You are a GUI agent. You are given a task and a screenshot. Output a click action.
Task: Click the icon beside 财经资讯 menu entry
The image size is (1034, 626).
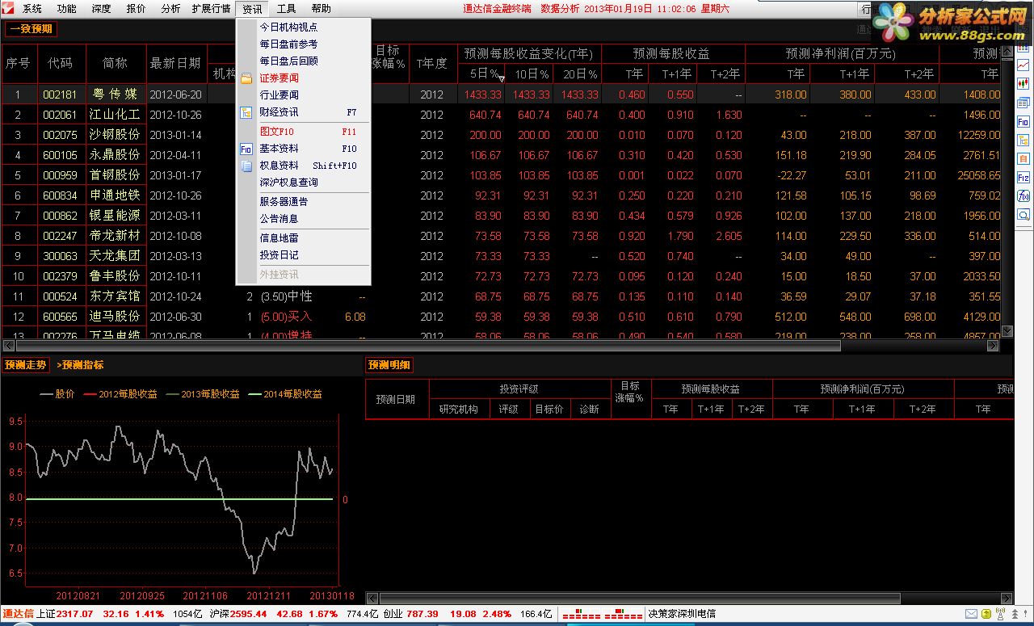click(246, 112)
